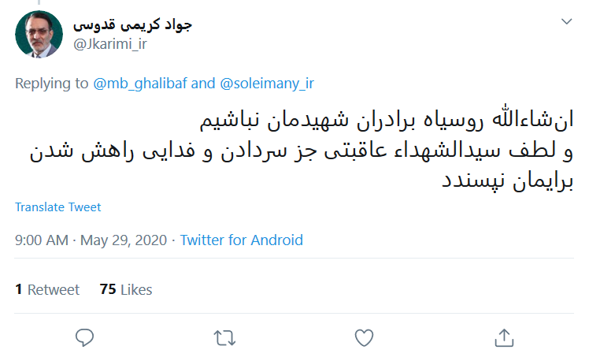The height and width of the screenshot is (361, 589).
Task: Retweet this tweet using the arrows icon
Action: 224,338
